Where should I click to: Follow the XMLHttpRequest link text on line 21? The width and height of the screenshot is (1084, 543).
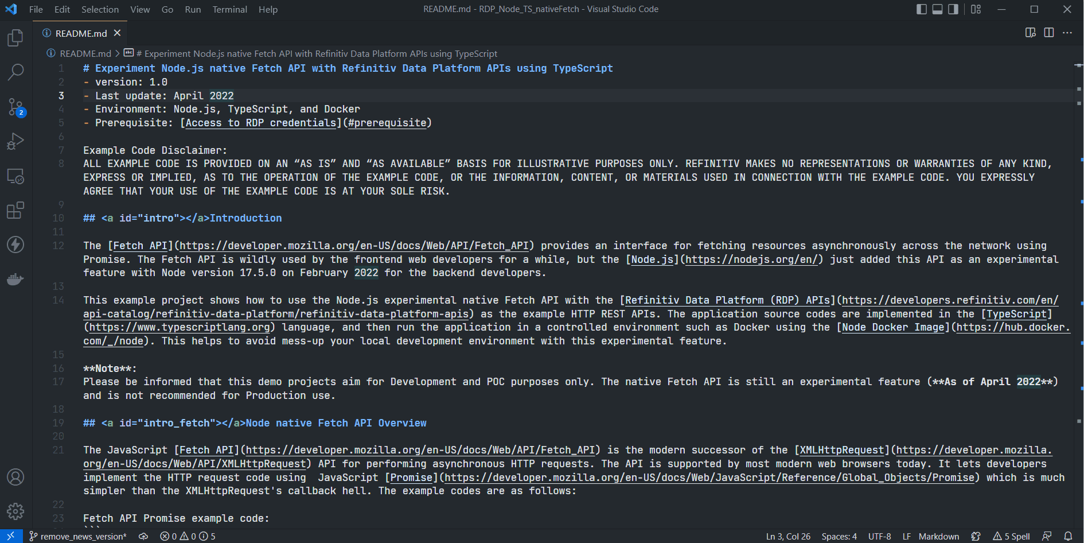tap(842, 450)
